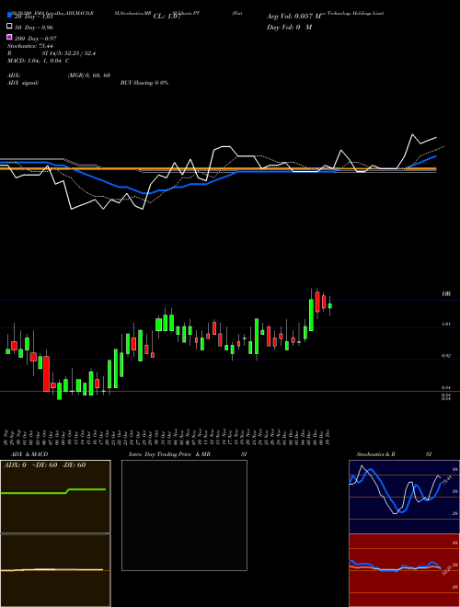Click the 'Day Vol: 0 M' text
This screenshot has width=460, height=607.
click(x=290, y=27)
